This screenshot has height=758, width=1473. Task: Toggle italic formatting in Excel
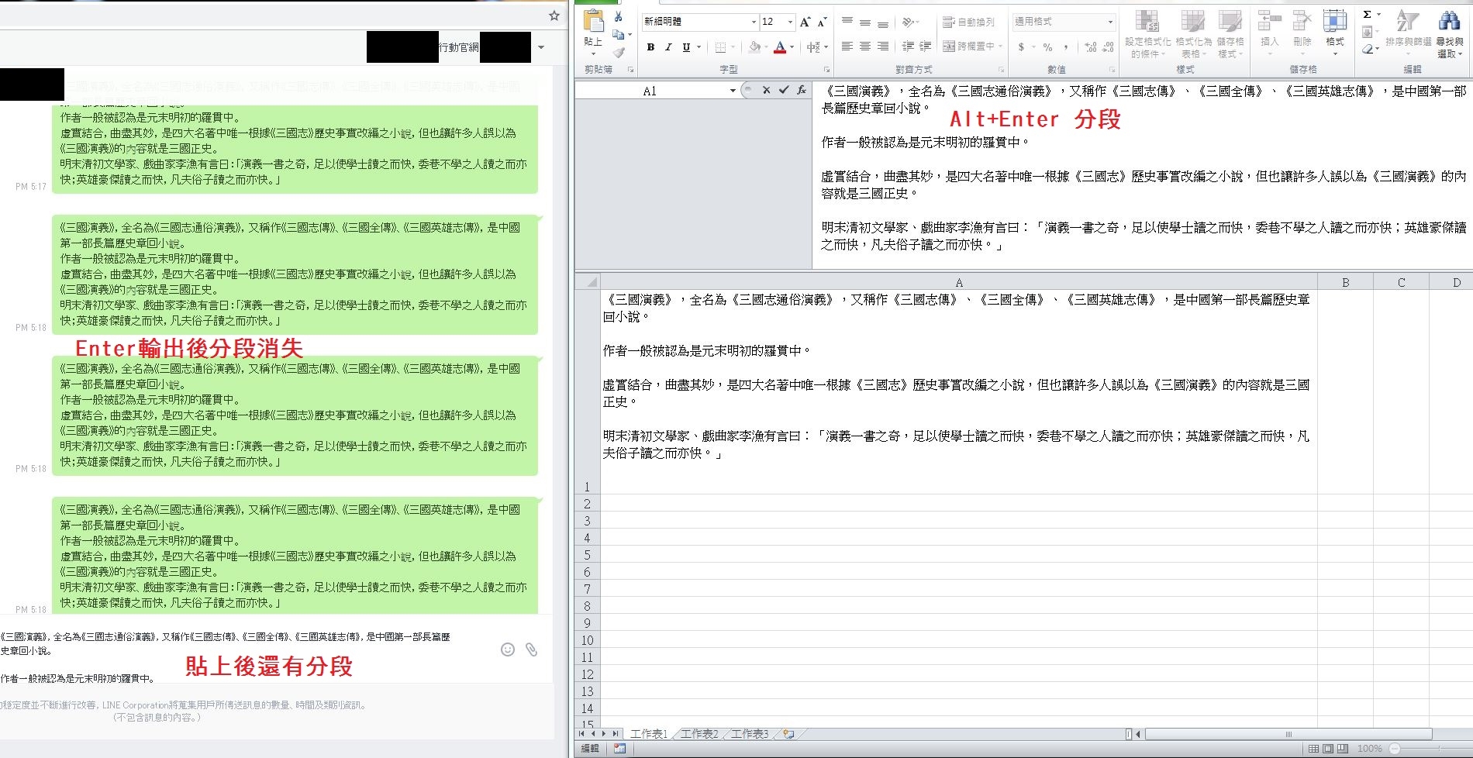[668, 47]
